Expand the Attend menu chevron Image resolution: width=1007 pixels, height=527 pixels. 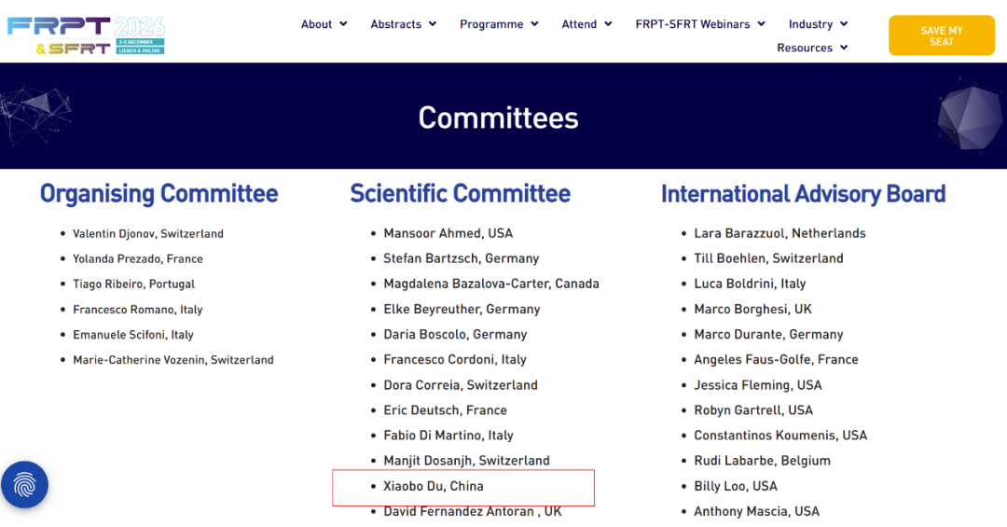(608, 23)
